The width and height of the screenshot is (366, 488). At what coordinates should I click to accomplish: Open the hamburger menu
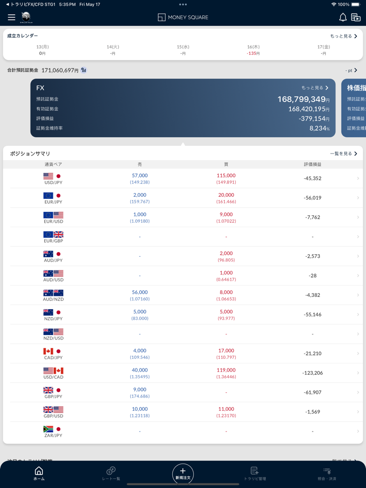point(11,17)
